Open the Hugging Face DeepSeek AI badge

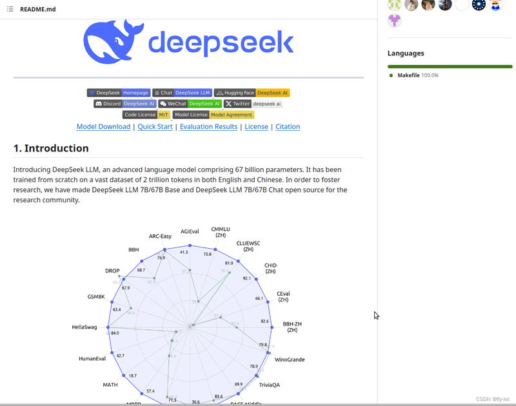point(252,93)
